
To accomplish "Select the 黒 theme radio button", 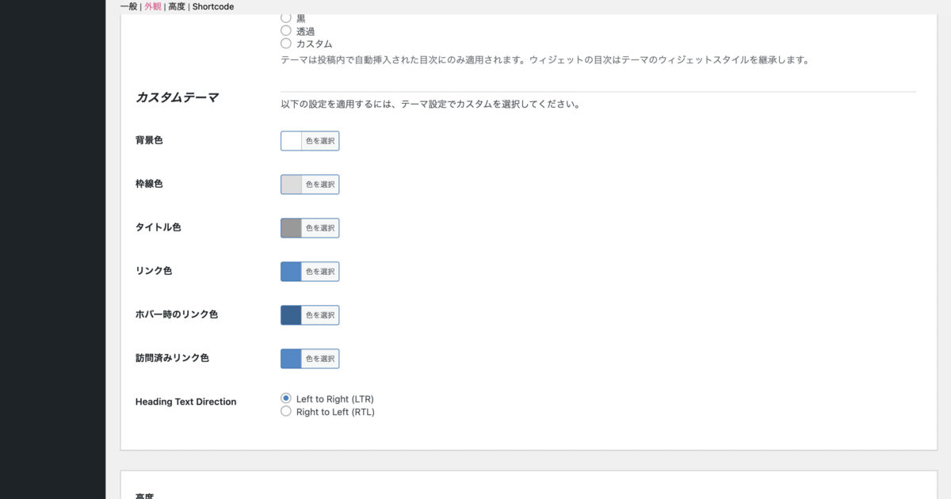I will 286,17.
